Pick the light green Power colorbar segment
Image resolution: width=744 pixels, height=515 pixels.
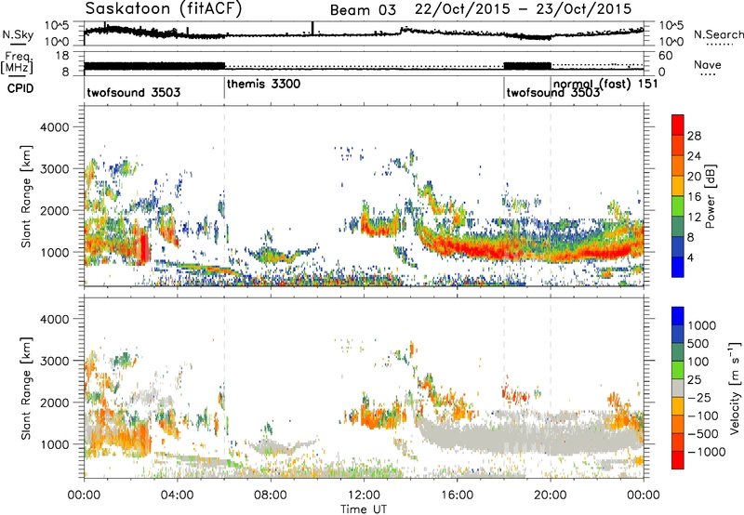678,206
